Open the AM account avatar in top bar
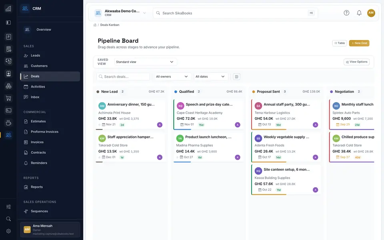This screenshot has width=384, height=240. (371, 13)
